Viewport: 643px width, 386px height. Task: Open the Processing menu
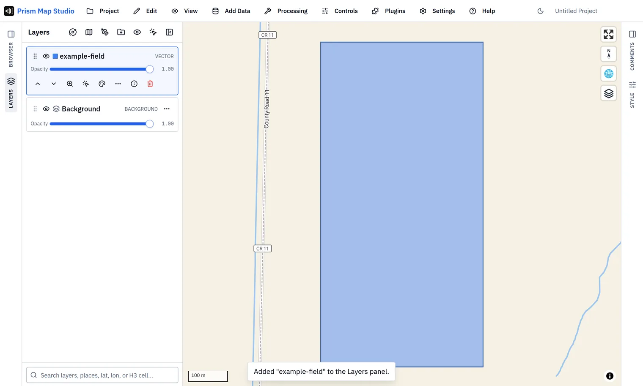tap(286, 11)
